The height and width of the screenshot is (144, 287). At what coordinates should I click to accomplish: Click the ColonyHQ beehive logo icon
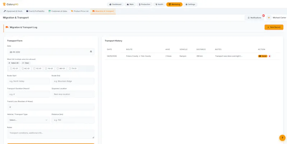coord(4,4)
